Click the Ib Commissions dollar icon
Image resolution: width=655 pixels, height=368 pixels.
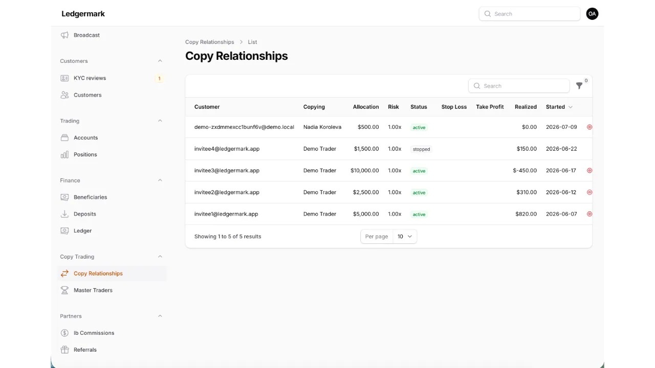[64, 333]
